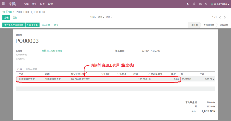Open the user account menu 台北-226408
Viewport: 231px width, 121px height.
[220, 4]
